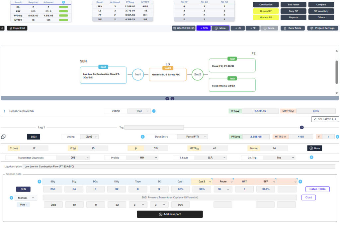Image resolution: width=340 pixels, height=227 pixels.
Task: Open the Leg 1 voting 2oo3 dropdown
Action: 90,137
